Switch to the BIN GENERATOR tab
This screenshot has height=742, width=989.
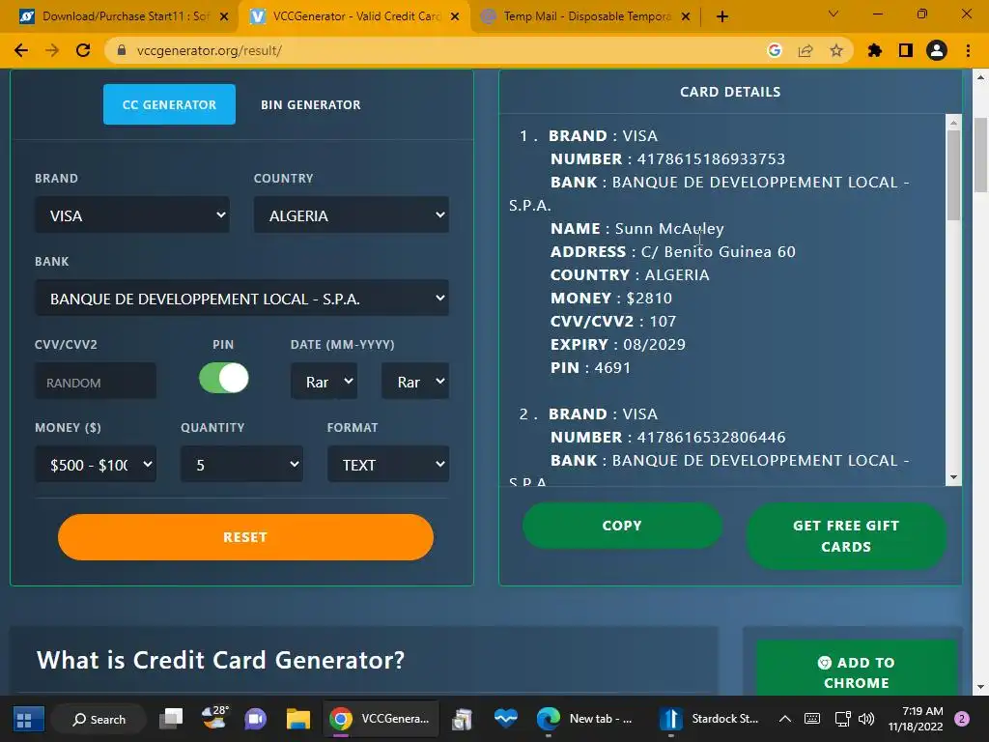tap(311, 104)
